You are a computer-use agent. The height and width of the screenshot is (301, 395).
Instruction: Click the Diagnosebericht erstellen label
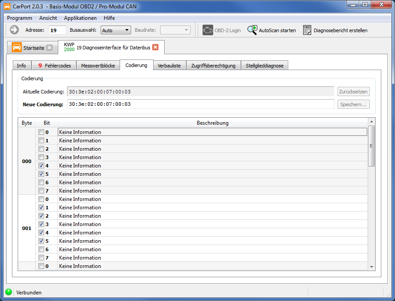point(341,30)
